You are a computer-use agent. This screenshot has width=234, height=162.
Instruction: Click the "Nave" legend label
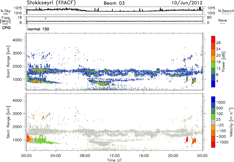pos(223,20)
